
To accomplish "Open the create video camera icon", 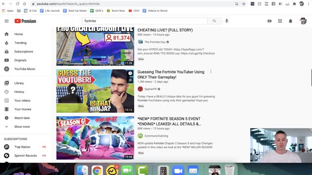I will 270,21.
